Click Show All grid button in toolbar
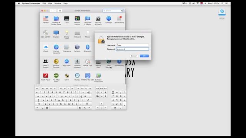Screen dimensions: 246x138 click(60, 11)
